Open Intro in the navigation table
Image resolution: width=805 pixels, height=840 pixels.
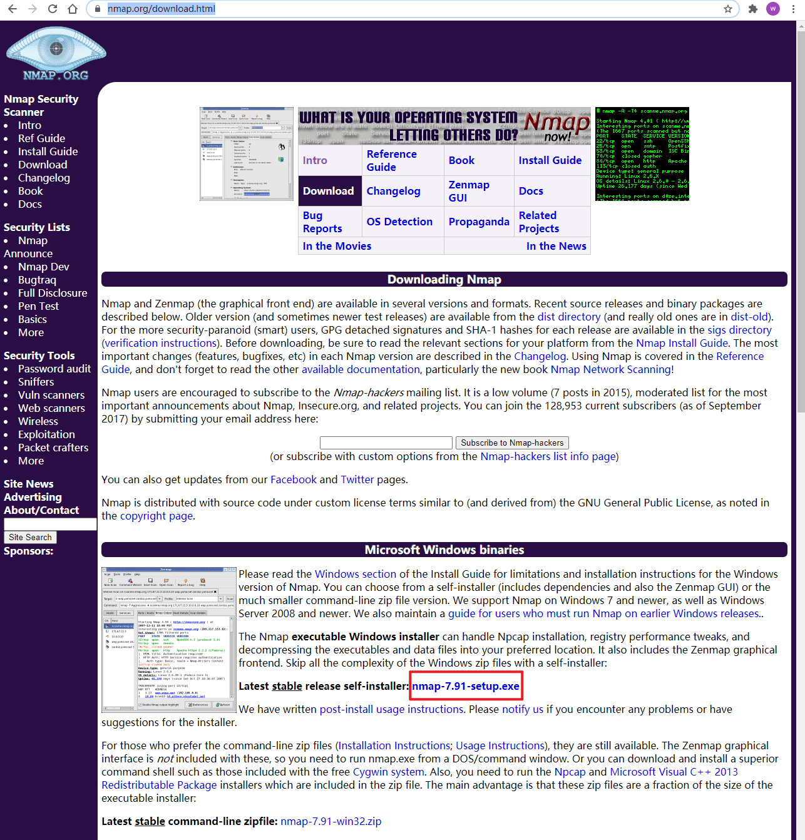[315, 160]
